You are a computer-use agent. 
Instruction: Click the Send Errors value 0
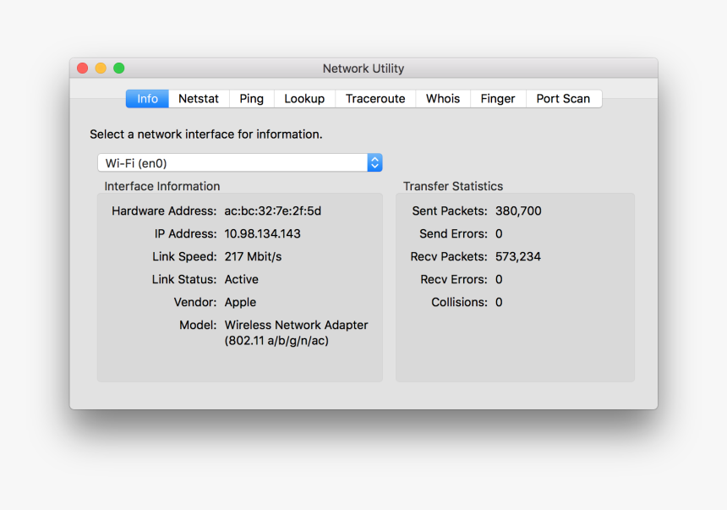point(499,234)
